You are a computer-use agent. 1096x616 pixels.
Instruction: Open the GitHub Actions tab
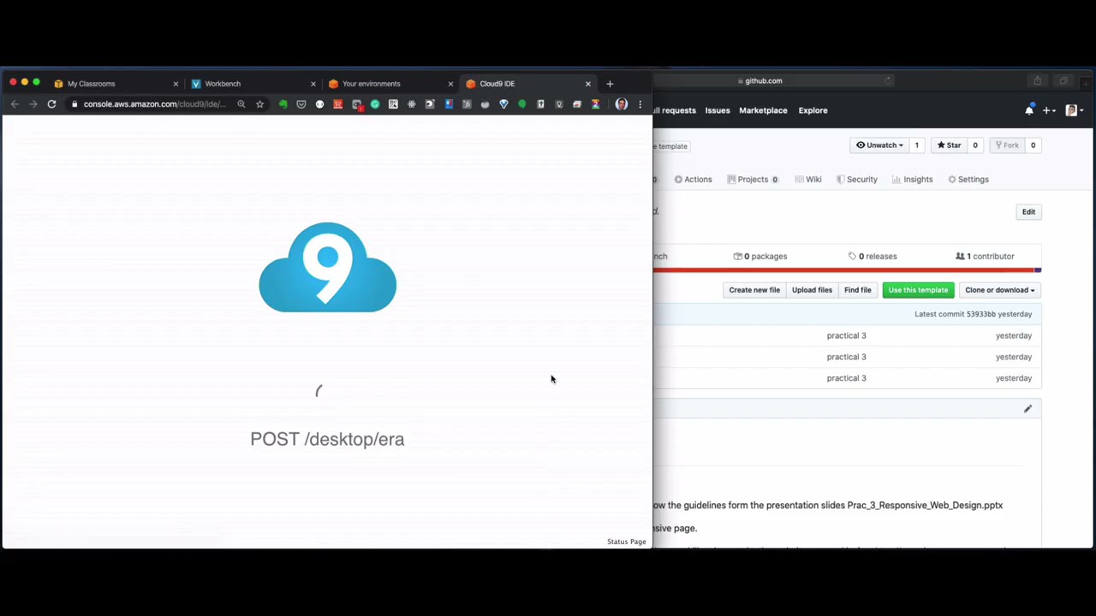coord(693,180)
